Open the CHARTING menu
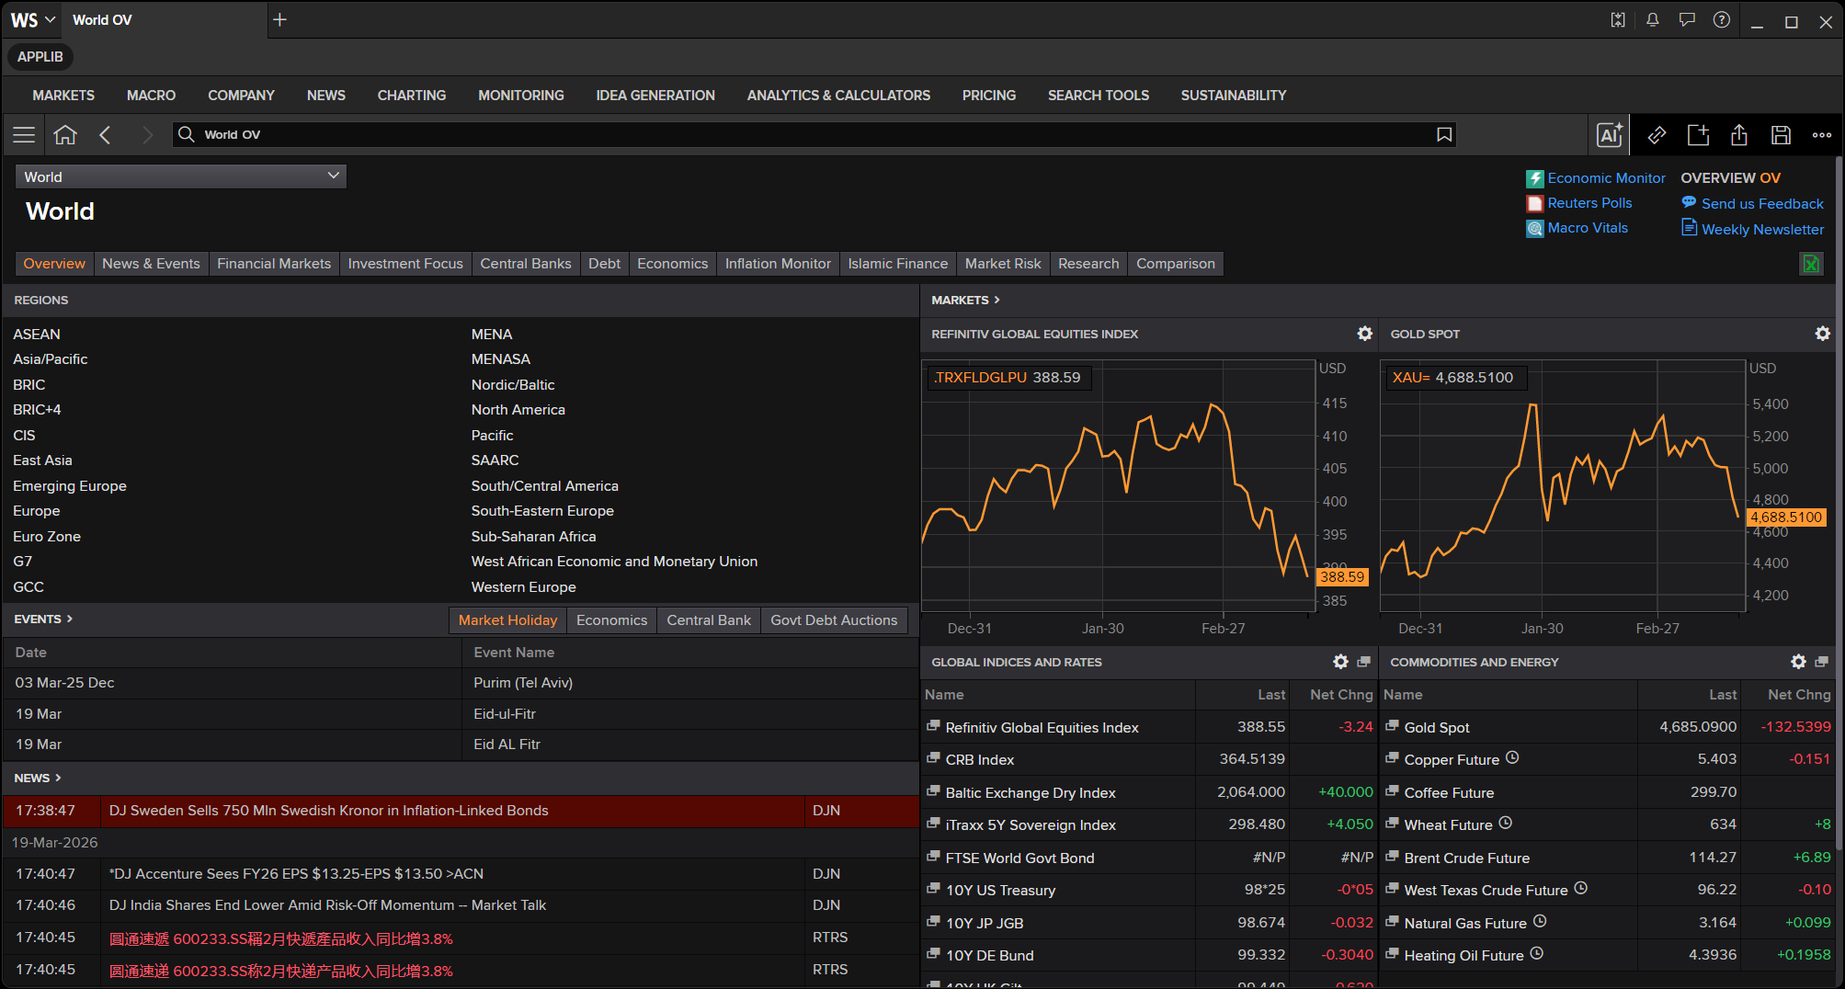This screenshot has height=989, width=1845. 411,96
